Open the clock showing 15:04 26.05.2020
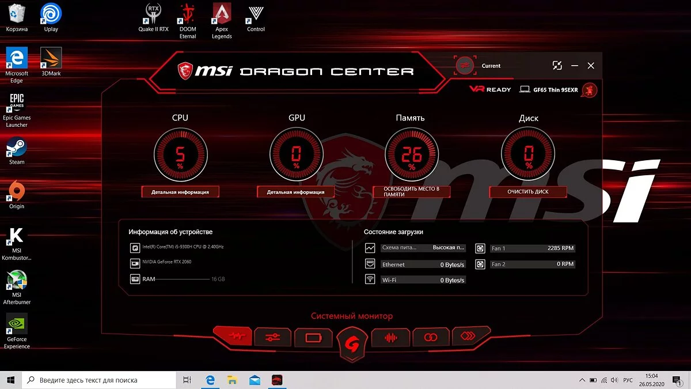 coord(652,380)
